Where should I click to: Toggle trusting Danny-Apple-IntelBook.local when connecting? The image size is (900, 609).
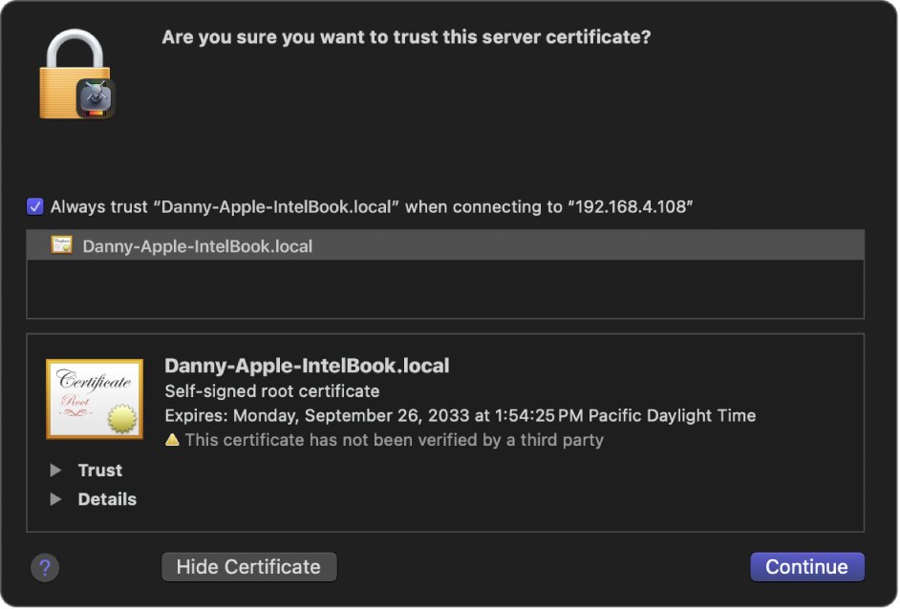(34, 206)
